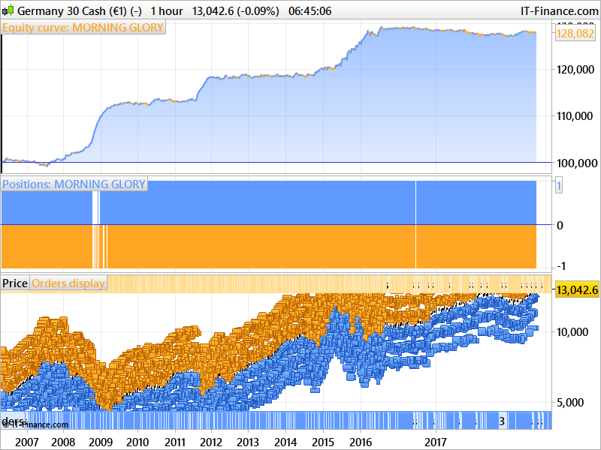Click the blue 1 position value tag
The image size is (601, 450).
pyautogui.click(x=559, y=186)
